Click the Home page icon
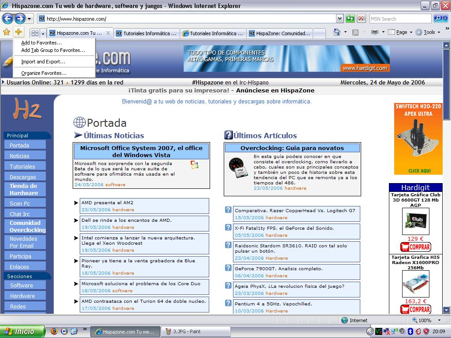Screen dimensions: 451x338 point(337,32)
